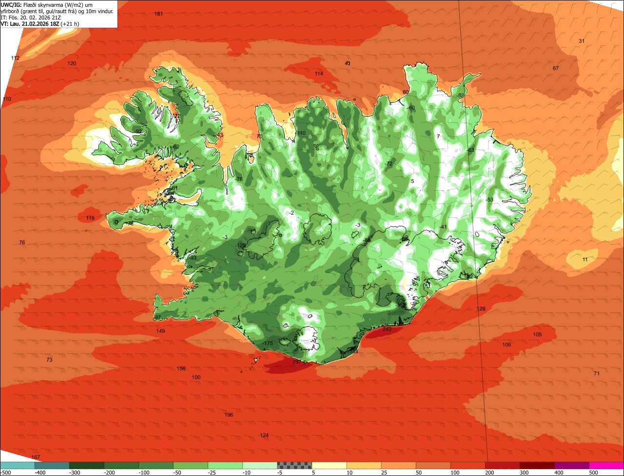Click the map value '119'
The width and height of the screenshot is (624, 476).
(90, 218)
